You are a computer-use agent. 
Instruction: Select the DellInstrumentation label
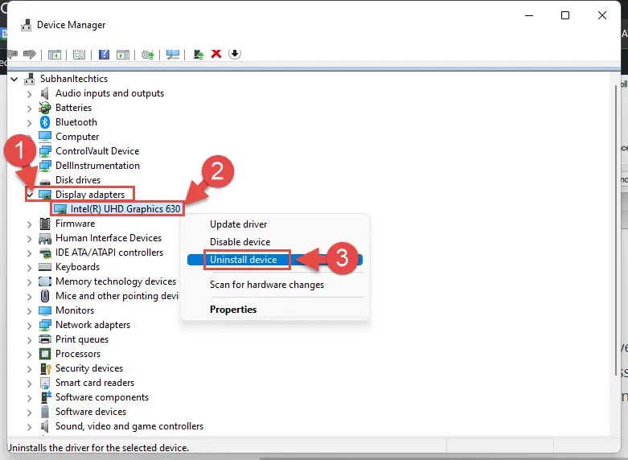(x=98, y=166)
